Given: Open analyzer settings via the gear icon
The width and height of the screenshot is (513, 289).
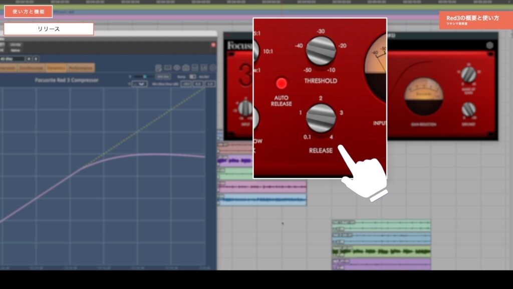Looking at the screenshot, I should (213, 68).
